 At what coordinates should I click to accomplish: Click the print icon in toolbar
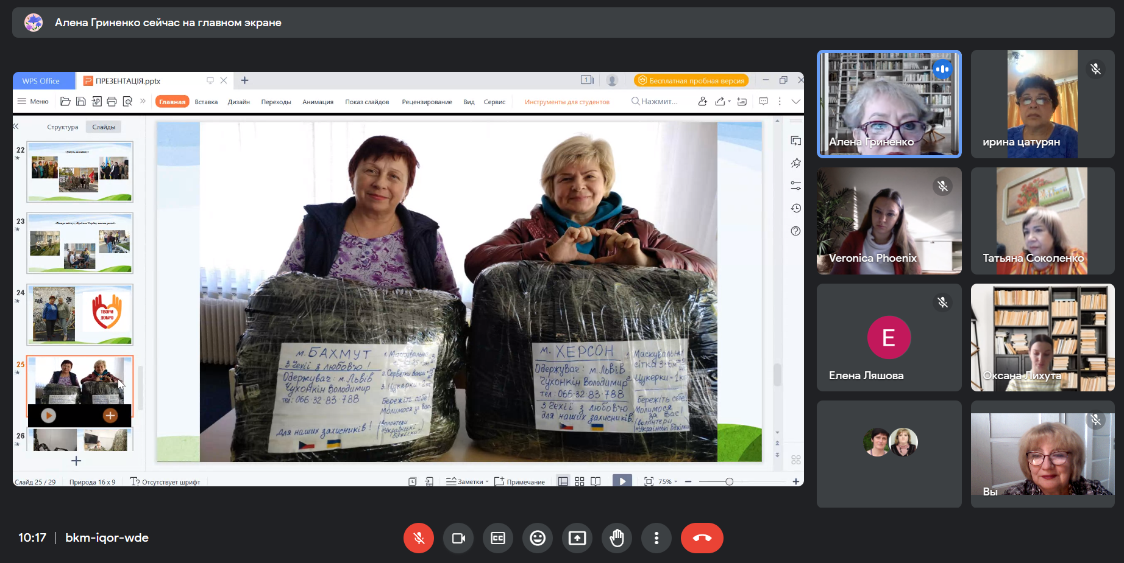[112, 102]
